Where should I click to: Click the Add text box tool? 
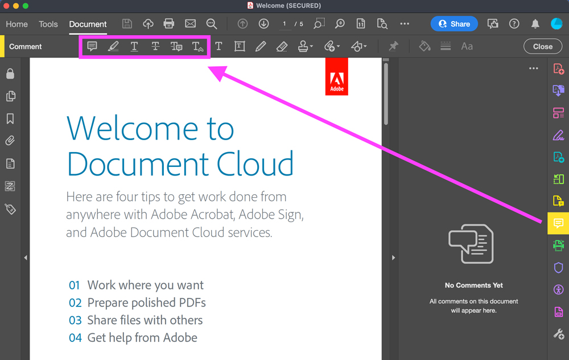(240, 47)
